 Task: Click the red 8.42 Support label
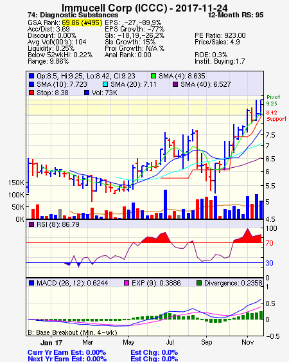(276, 116)
